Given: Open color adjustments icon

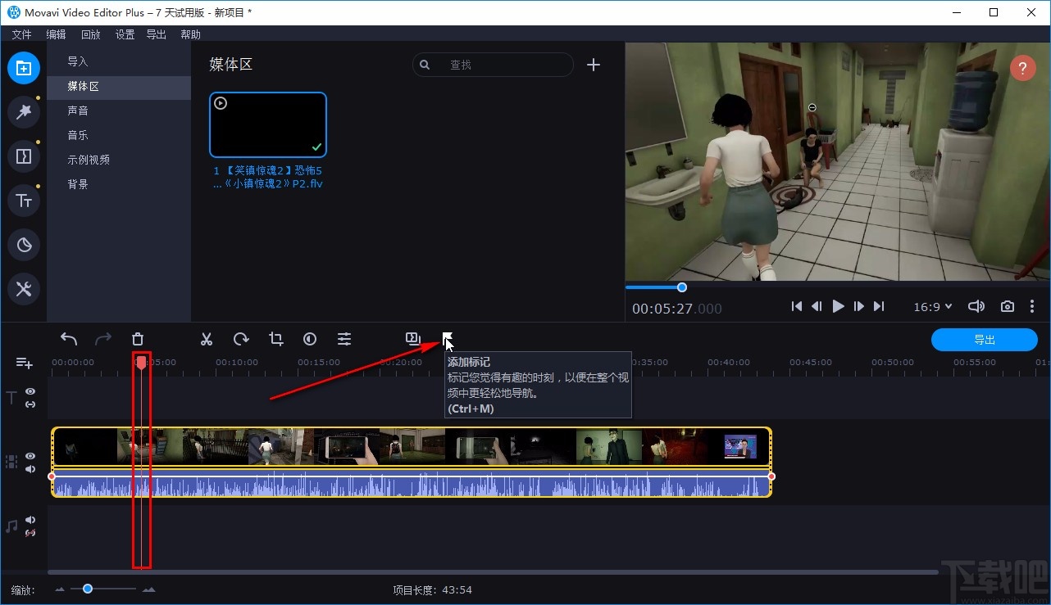Looking at the screenshot, I should [x=310, y=339].
